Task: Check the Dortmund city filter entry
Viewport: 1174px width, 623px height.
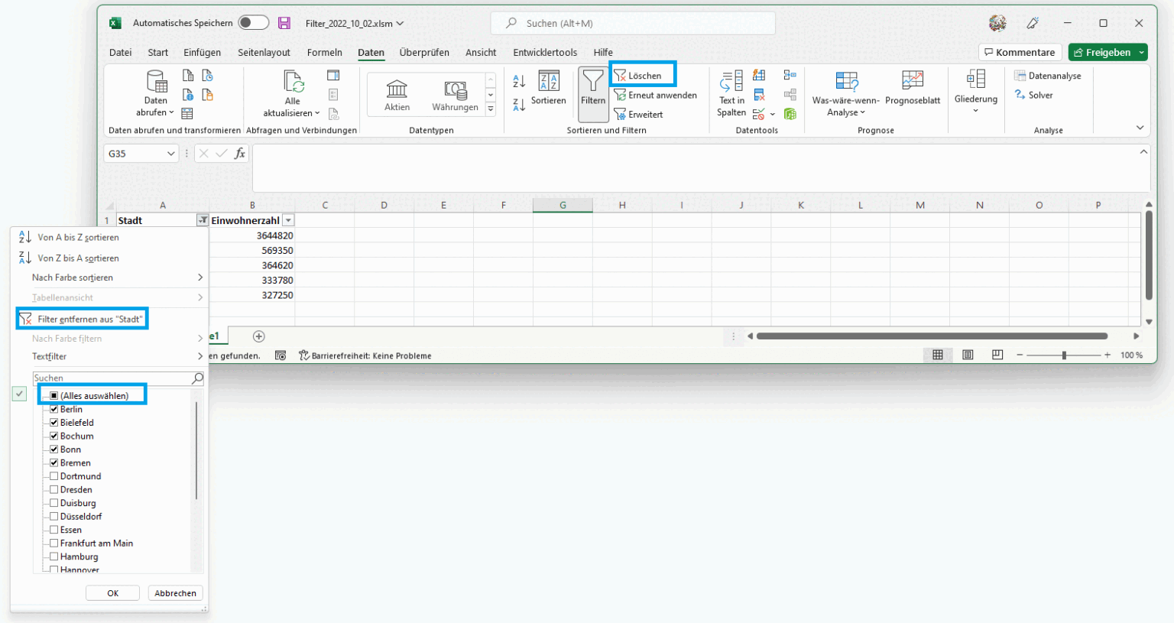Action: click(54, 476)
